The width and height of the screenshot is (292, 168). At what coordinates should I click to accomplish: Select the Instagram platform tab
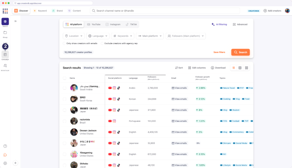coord(113,24)
